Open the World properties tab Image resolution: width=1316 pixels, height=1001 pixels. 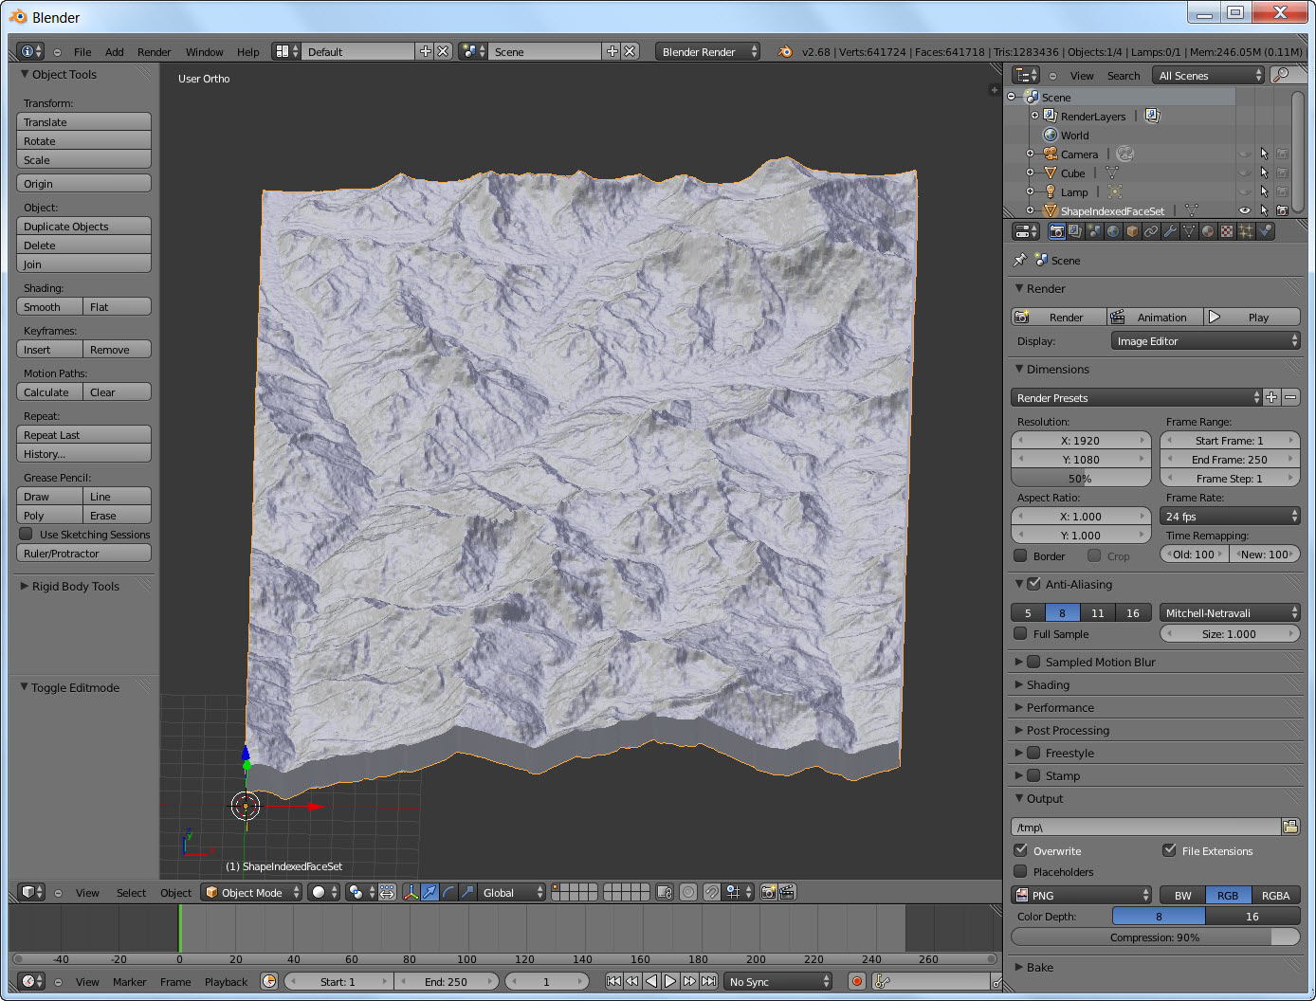tap(1113, 230)
